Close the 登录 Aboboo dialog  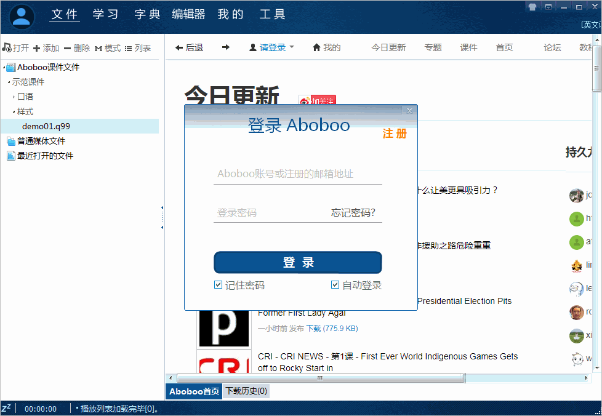click(x=410, y=111)
